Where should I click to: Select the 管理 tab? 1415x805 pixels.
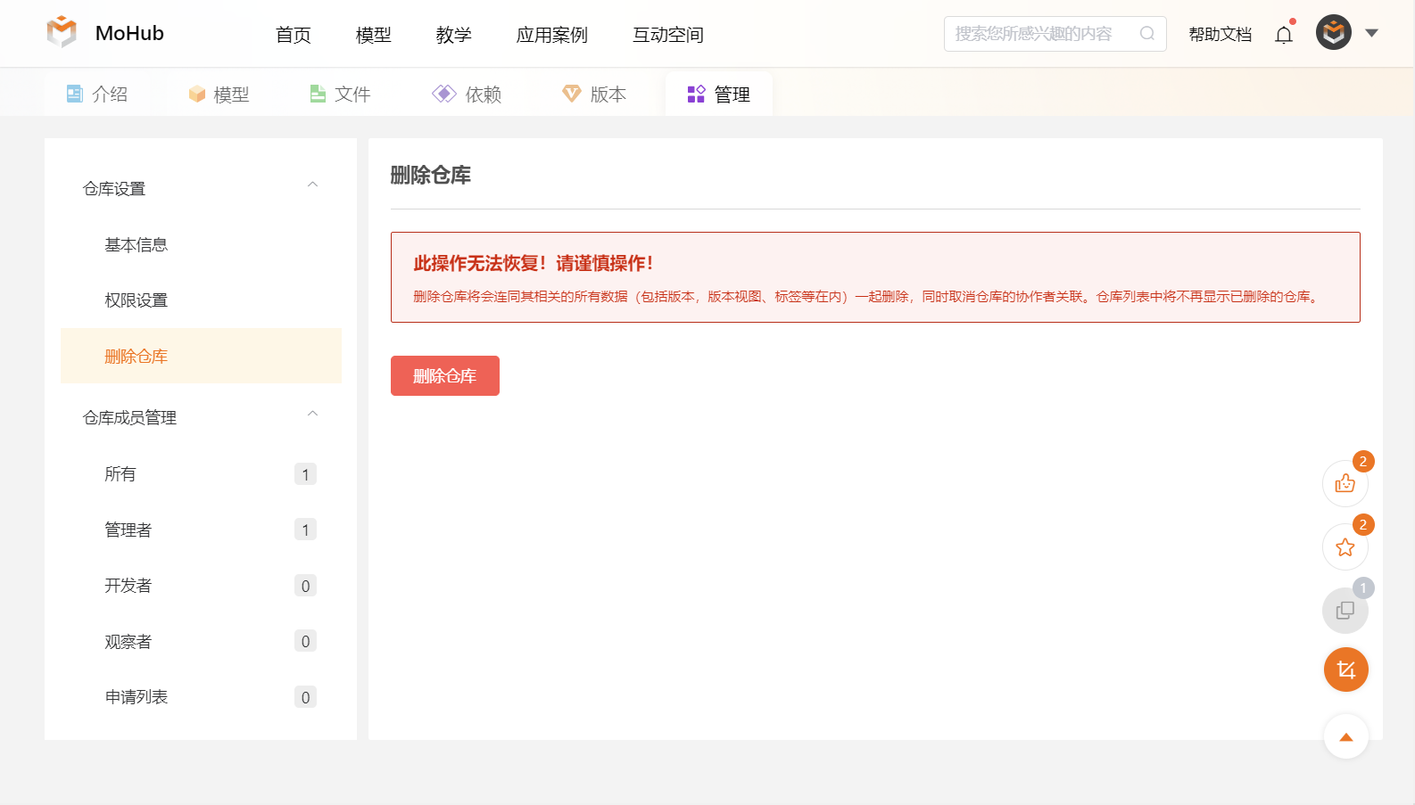pyautogui.click(x=719, y=94)
